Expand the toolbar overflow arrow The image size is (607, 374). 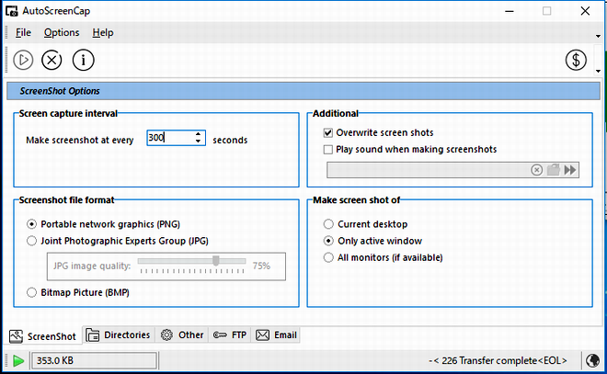[598, 71]
